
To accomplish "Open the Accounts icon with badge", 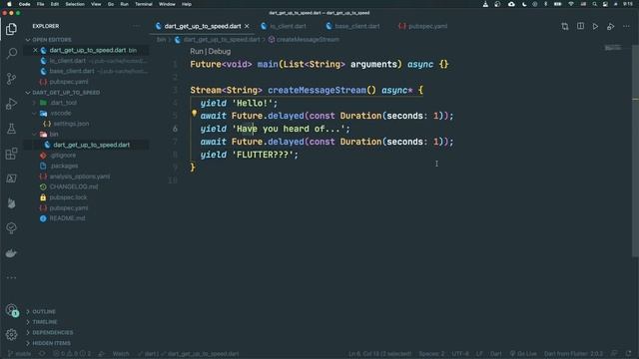I will (x=11, y=310).
